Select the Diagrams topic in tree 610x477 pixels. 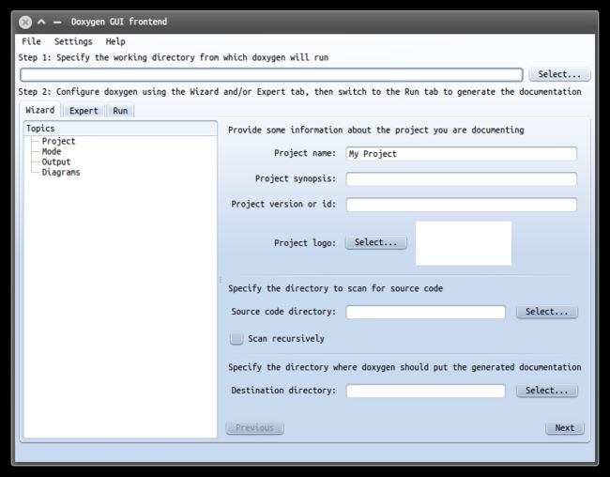61,172
